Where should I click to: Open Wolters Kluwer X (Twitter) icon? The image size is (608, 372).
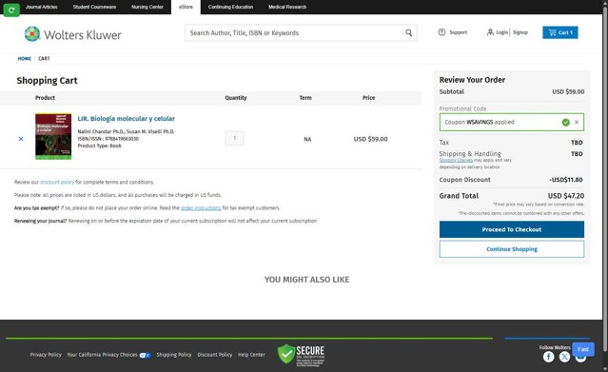pos(564,357)
